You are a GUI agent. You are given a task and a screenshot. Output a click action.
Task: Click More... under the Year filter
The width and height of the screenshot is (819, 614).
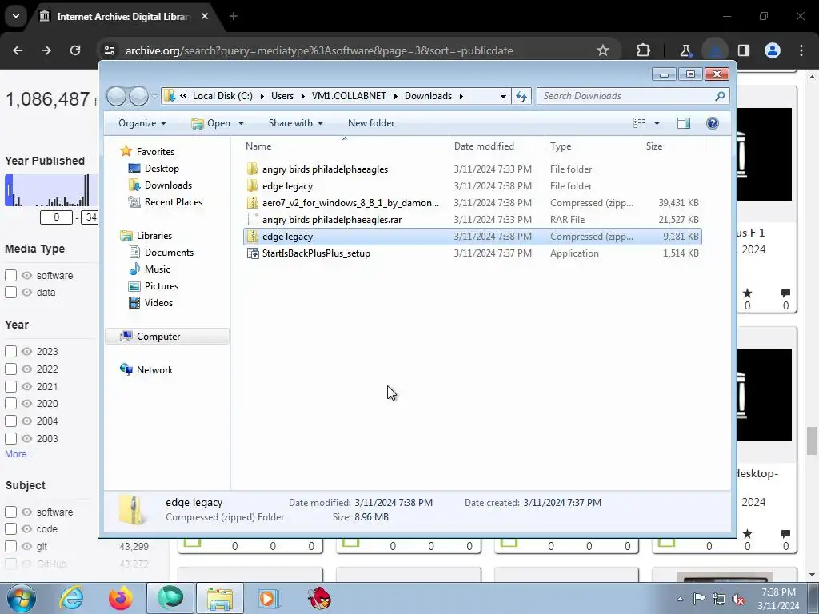point(19,454)
